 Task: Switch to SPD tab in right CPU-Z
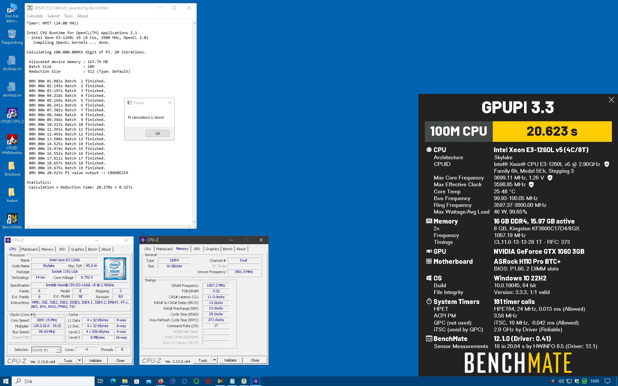pos(197,249)
